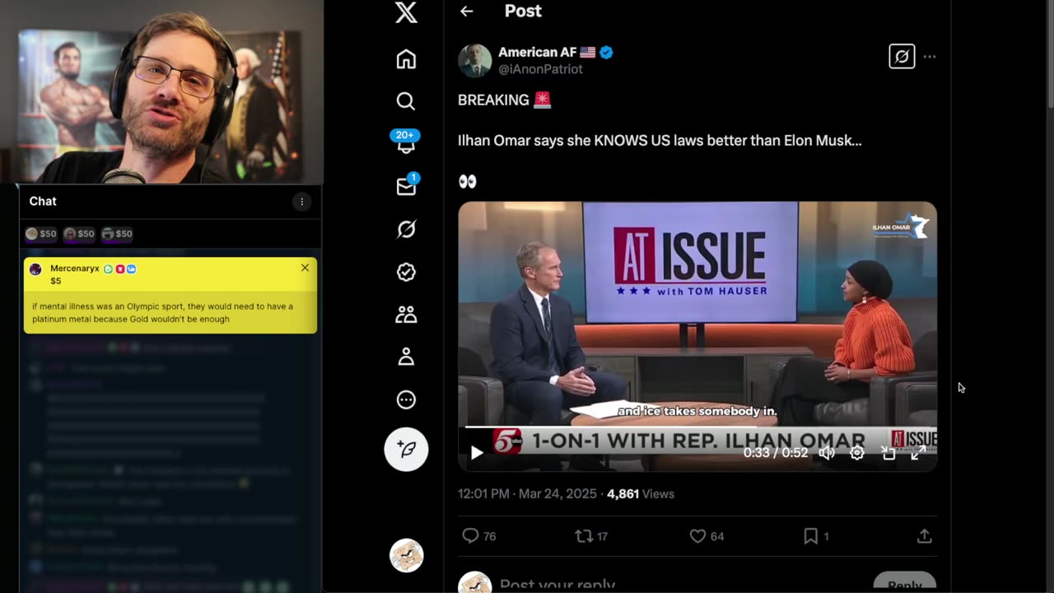Compose a new post with feather button

click(x=406, y=449)
